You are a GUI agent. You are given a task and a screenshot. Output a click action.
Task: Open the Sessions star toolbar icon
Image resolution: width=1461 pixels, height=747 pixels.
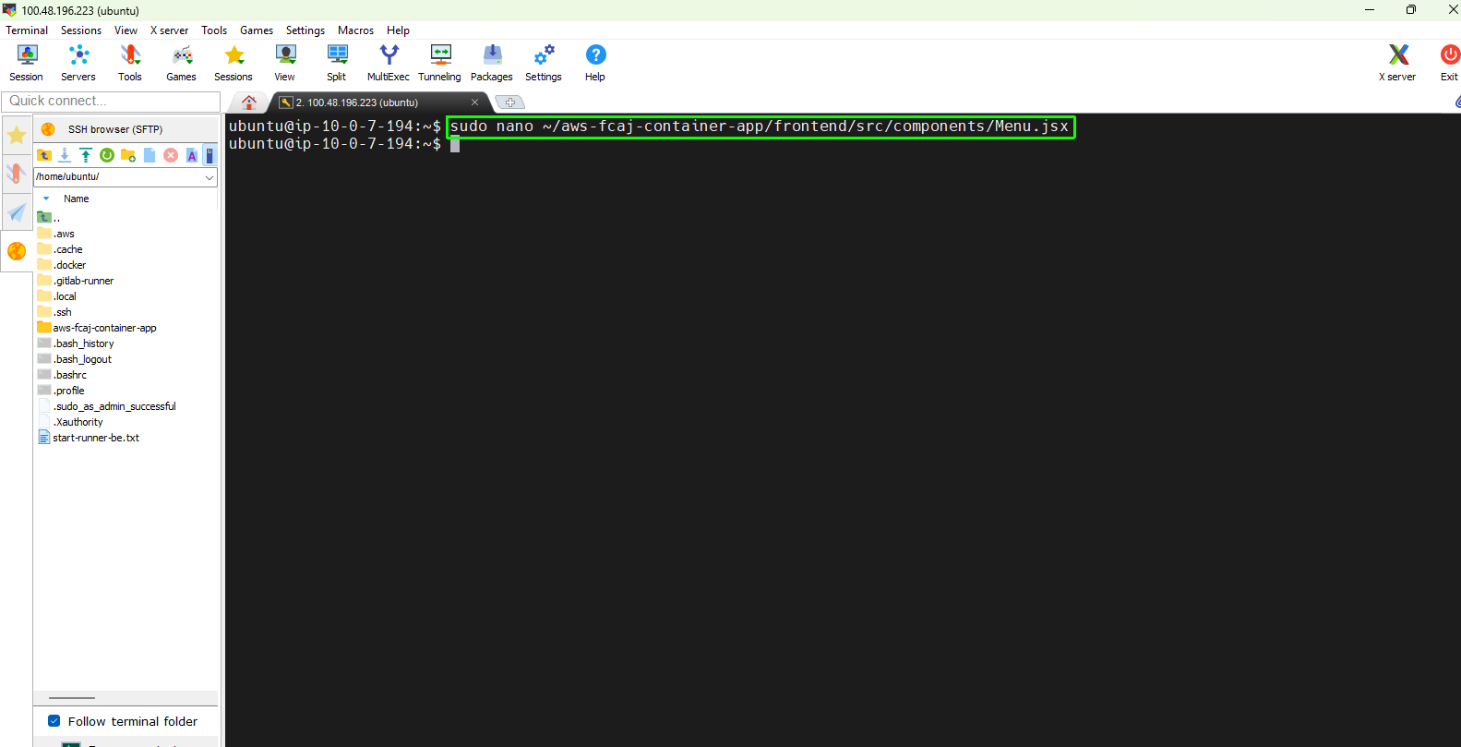(x=234, y=63)
